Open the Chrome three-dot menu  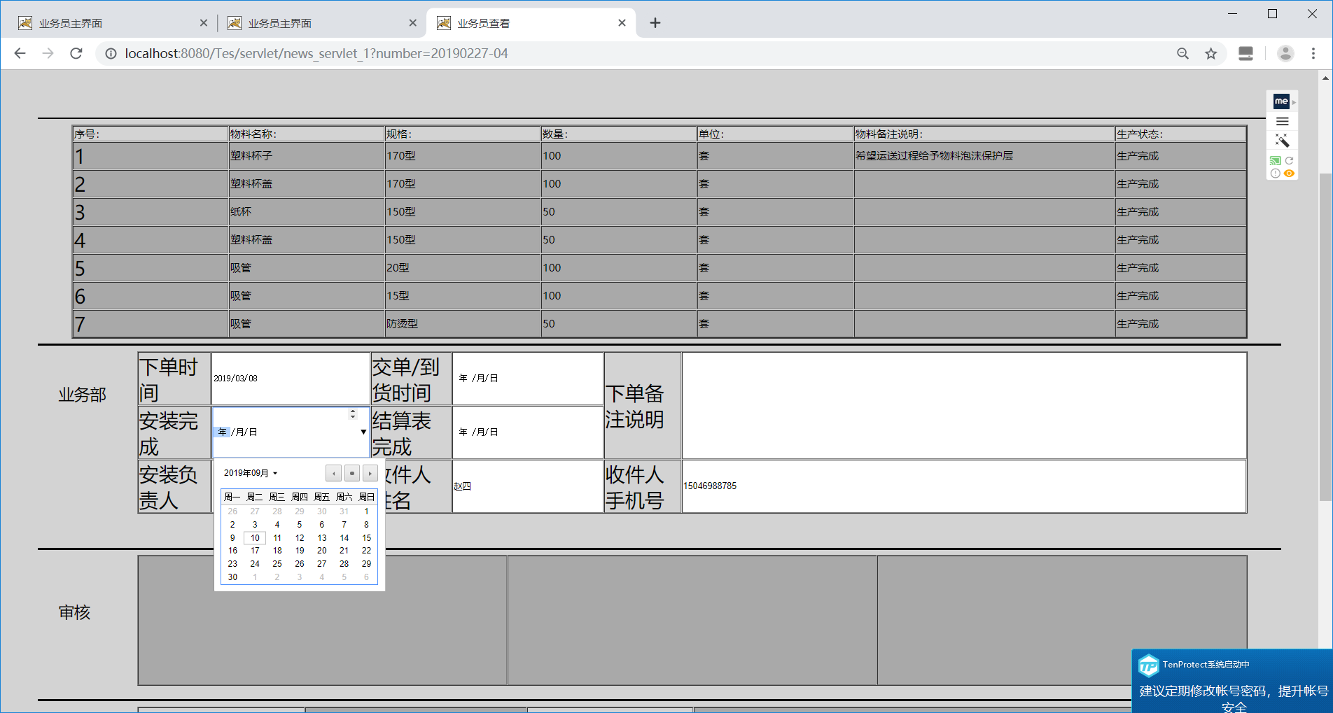1313,53
